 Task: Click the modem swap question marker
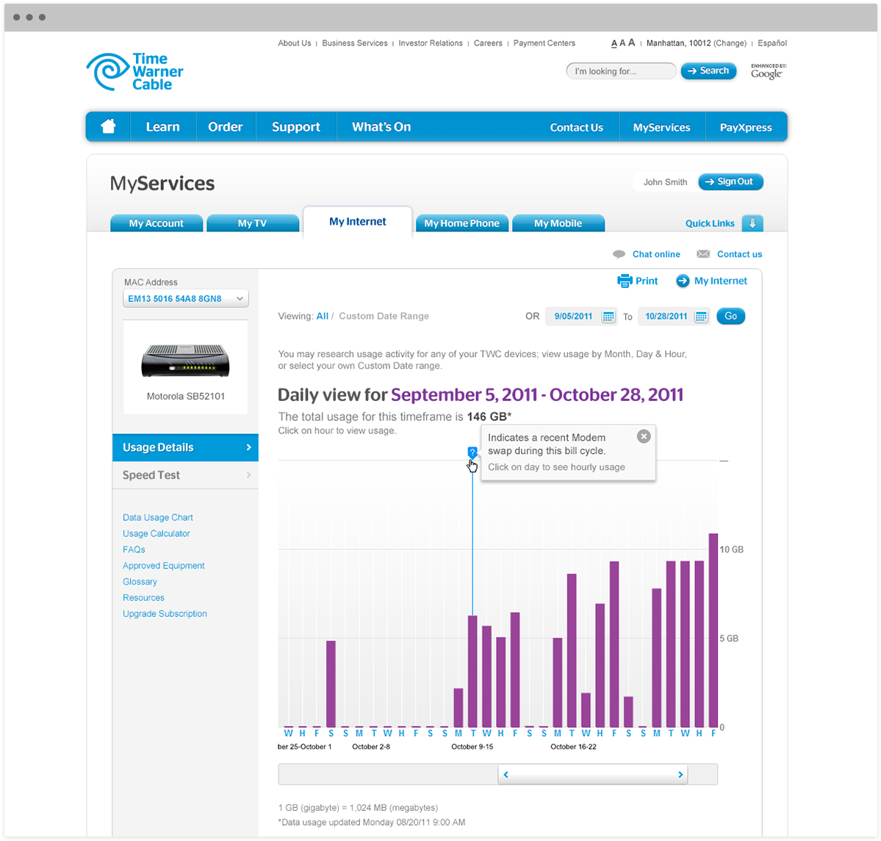tap(472, 452)
